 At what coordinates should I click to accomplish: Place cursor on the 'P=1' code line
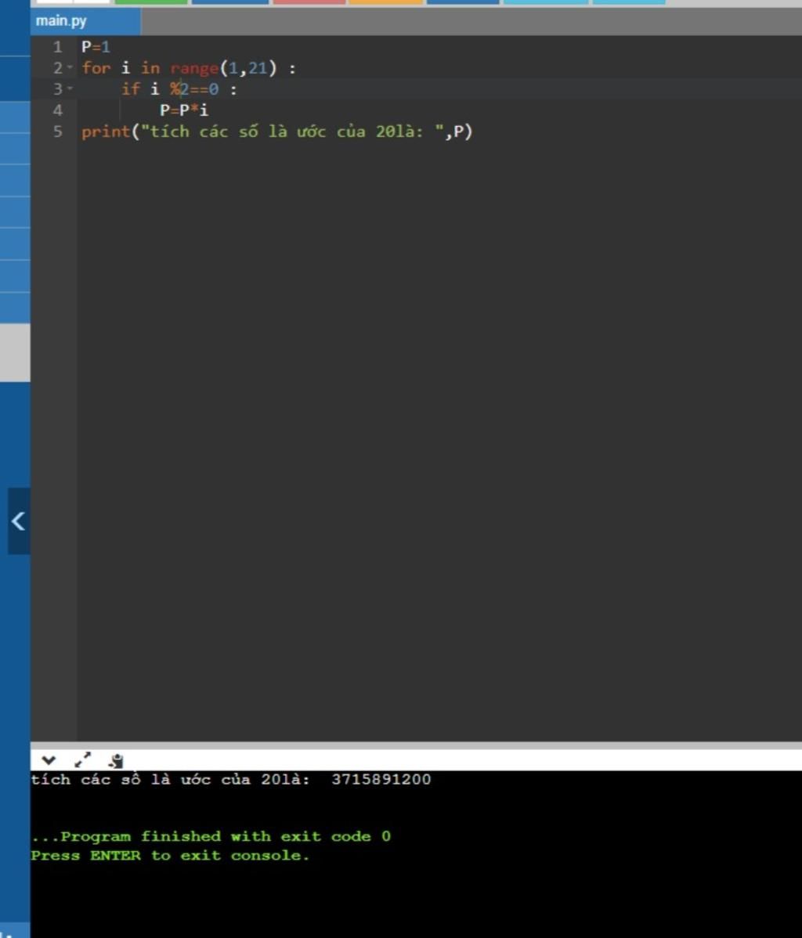pyautogui.click(x=96, y=47)
